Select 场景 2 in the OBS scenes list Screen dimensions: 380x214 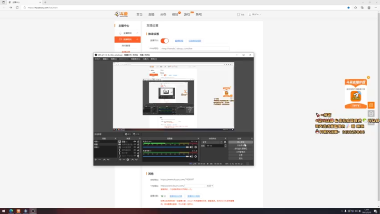click(105, 141)
